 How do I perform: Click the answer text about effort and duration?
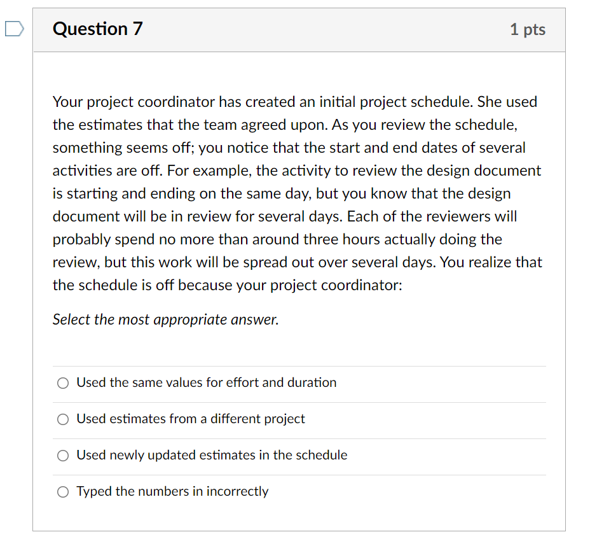click(206, 383)
